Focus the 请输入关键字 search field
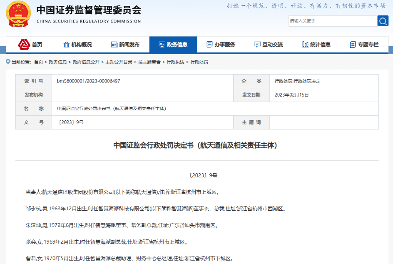 click(333, 21)
